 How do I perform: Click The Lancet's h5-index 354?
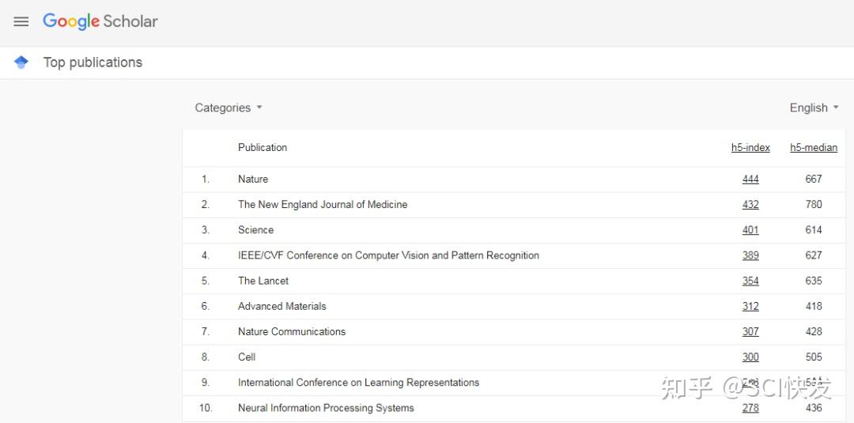tap(750, 281)
